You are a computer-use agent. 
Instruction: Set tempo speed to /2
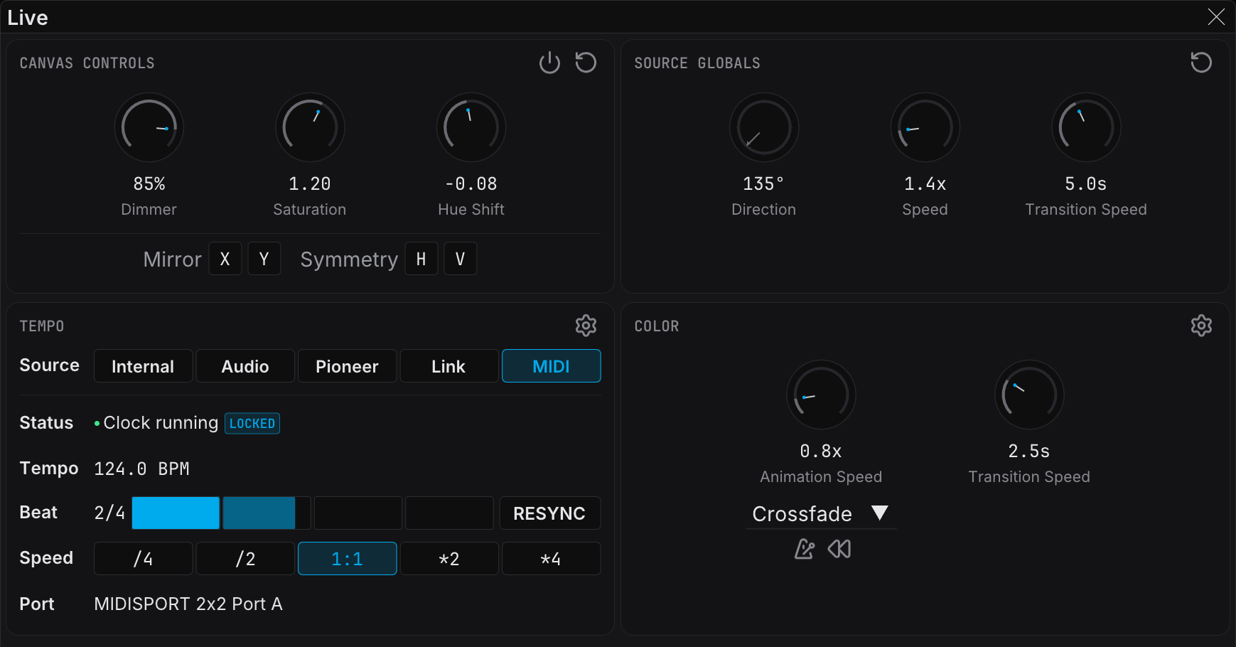coord(245,559)
